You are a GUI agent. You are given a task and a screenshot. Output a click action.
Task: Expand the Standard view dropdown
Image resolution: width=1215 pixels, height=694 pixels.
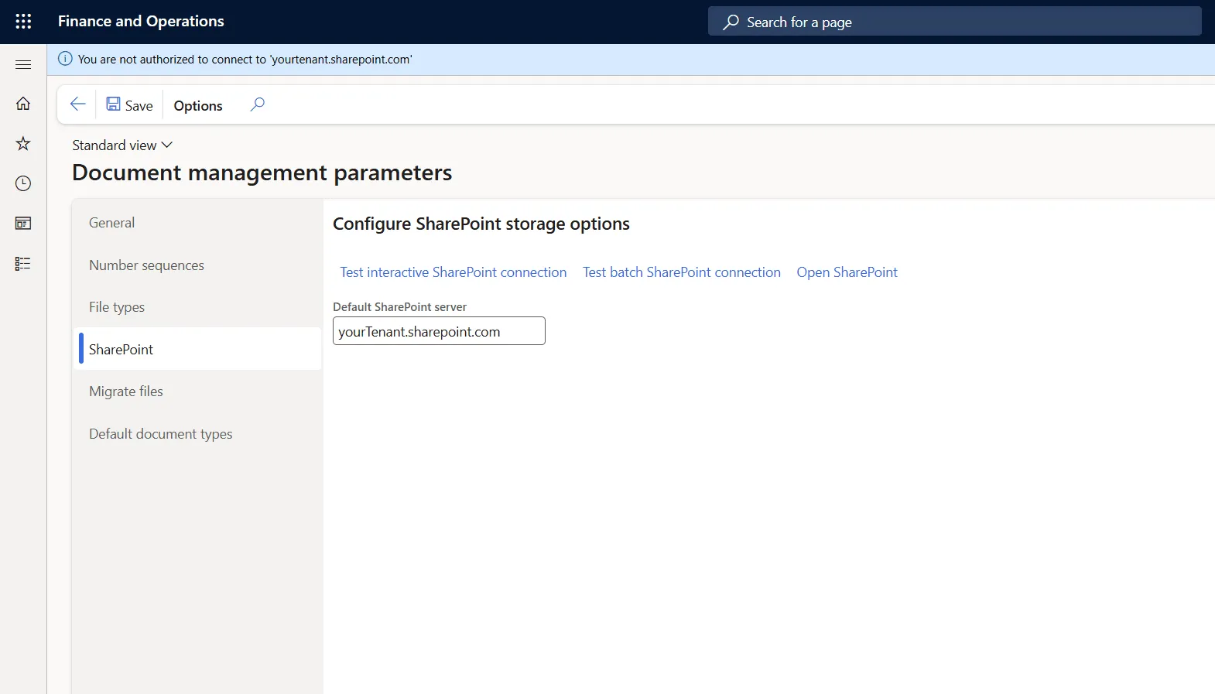pyautogui.click(x=122, y=145)
